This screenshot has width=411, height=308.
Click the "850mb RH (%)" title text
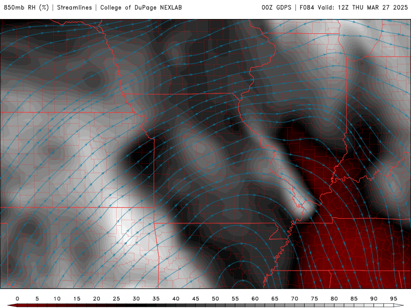click(26, 8)
